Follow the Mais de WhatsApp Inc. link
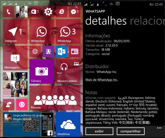The height and width of the screenshot is (138, 165). click(102, 80)
